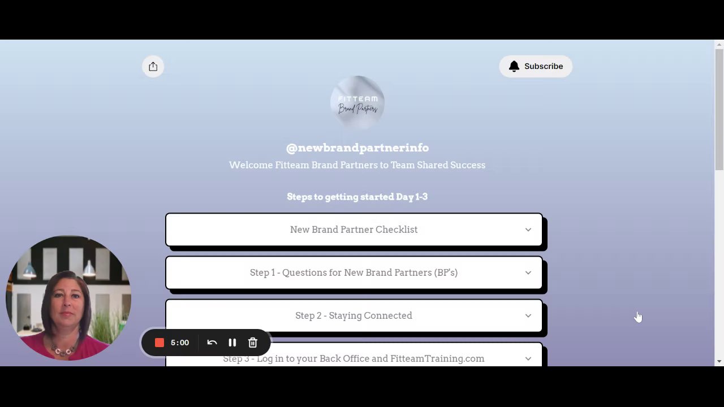Open the Fitteam Brand Partners profile logo
The width and height of the screenshot is (724, 407).
pyautogui.click(x=357, y=102)
